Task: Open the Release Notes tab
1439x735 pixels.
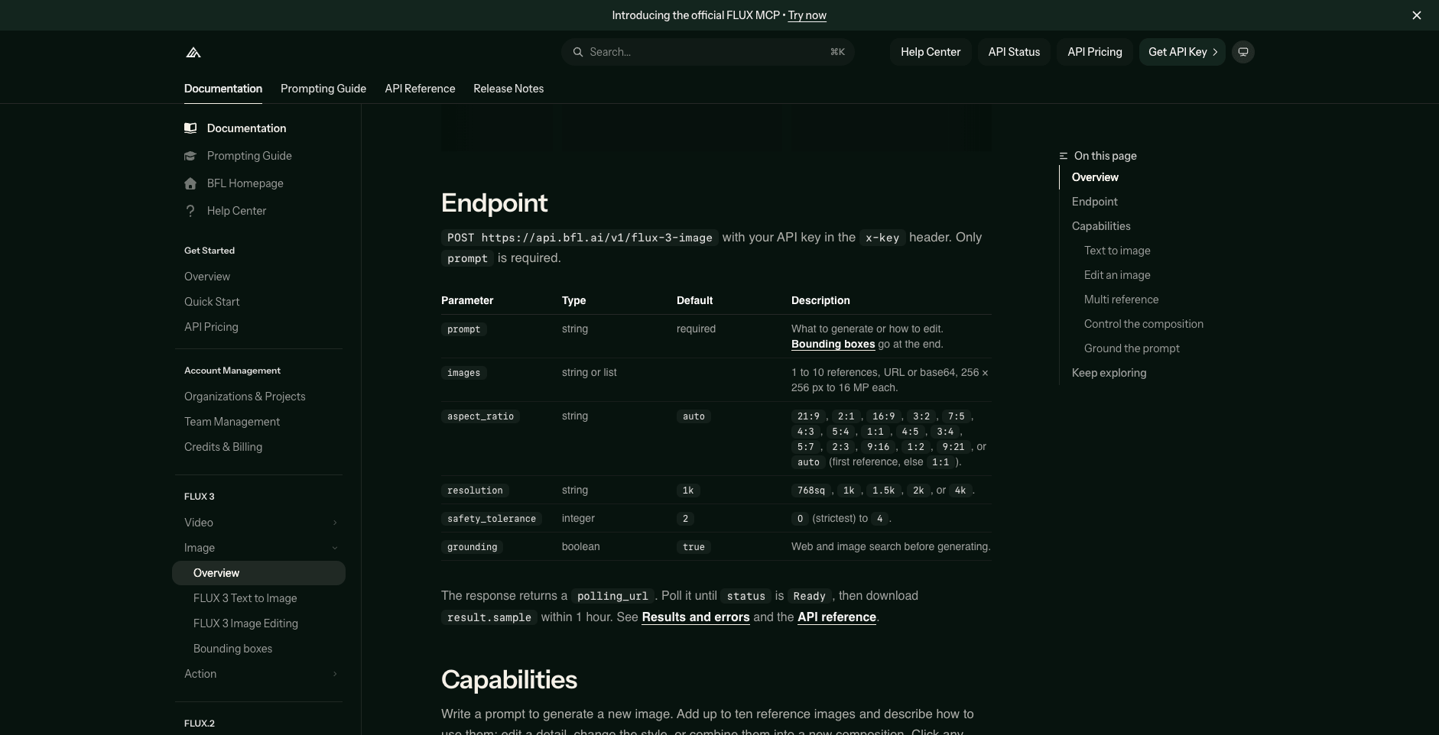Action: (508, 89)
